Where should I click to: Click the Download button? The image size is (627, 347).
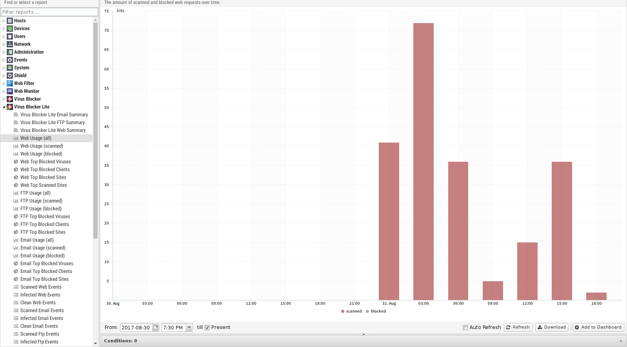click(551, 327)
